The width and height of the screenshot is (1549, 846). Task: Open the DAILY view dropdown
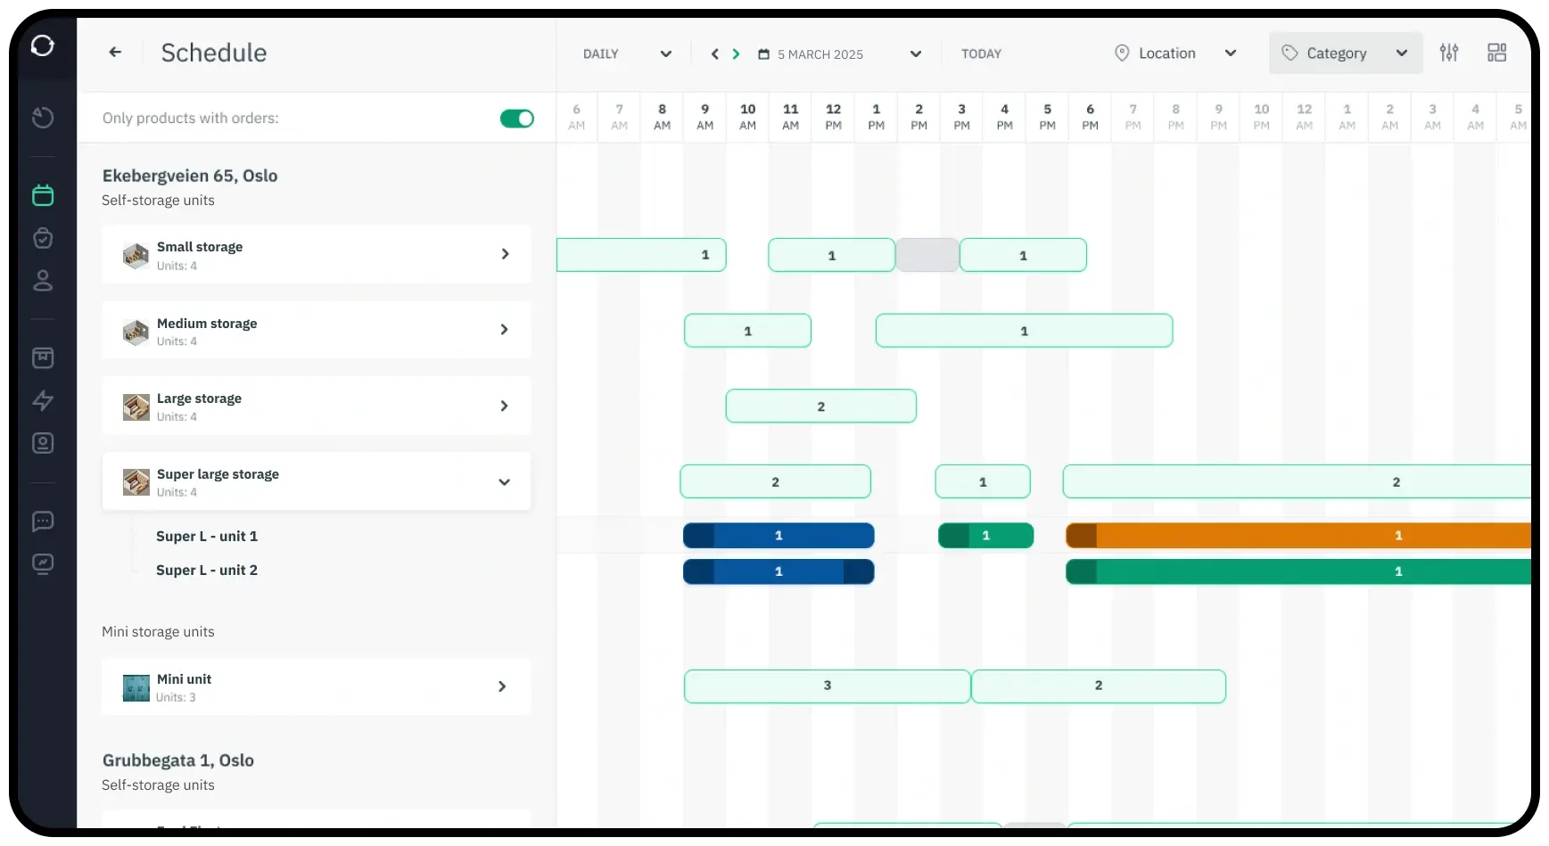click(627, 54)
